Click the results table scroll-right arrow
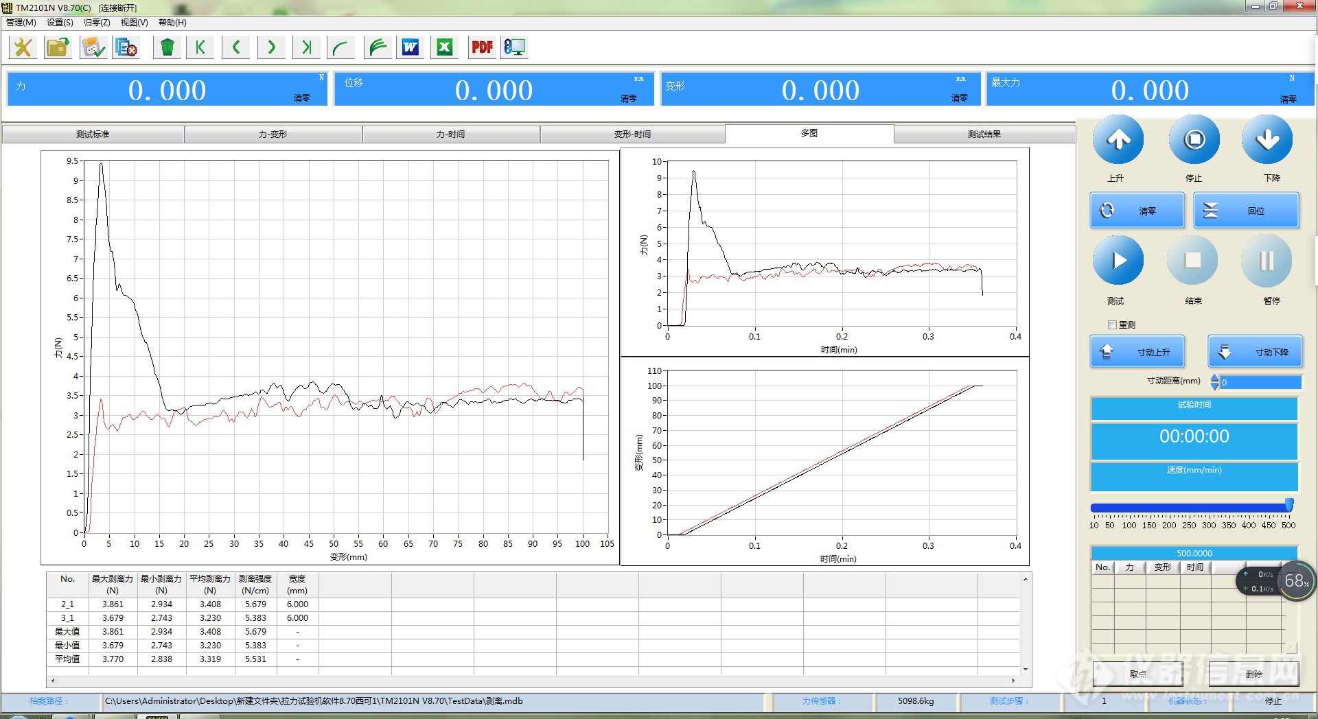 [x=1013, y=681]
